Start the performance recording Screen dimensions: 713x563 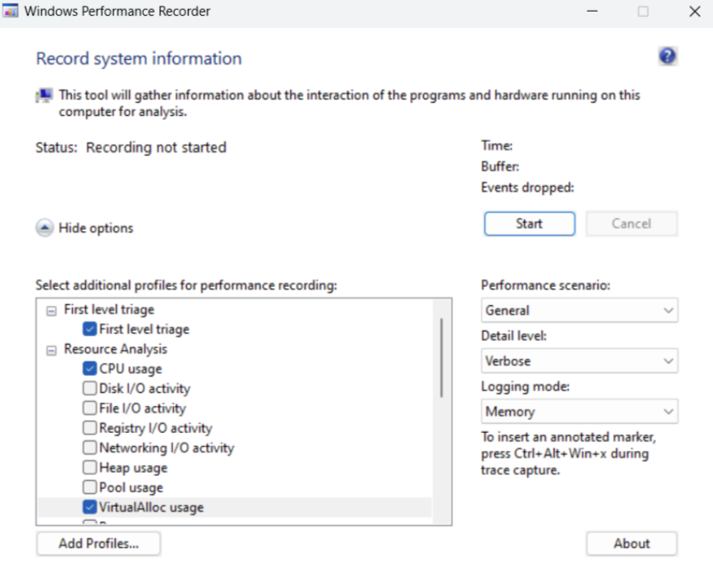529,224
